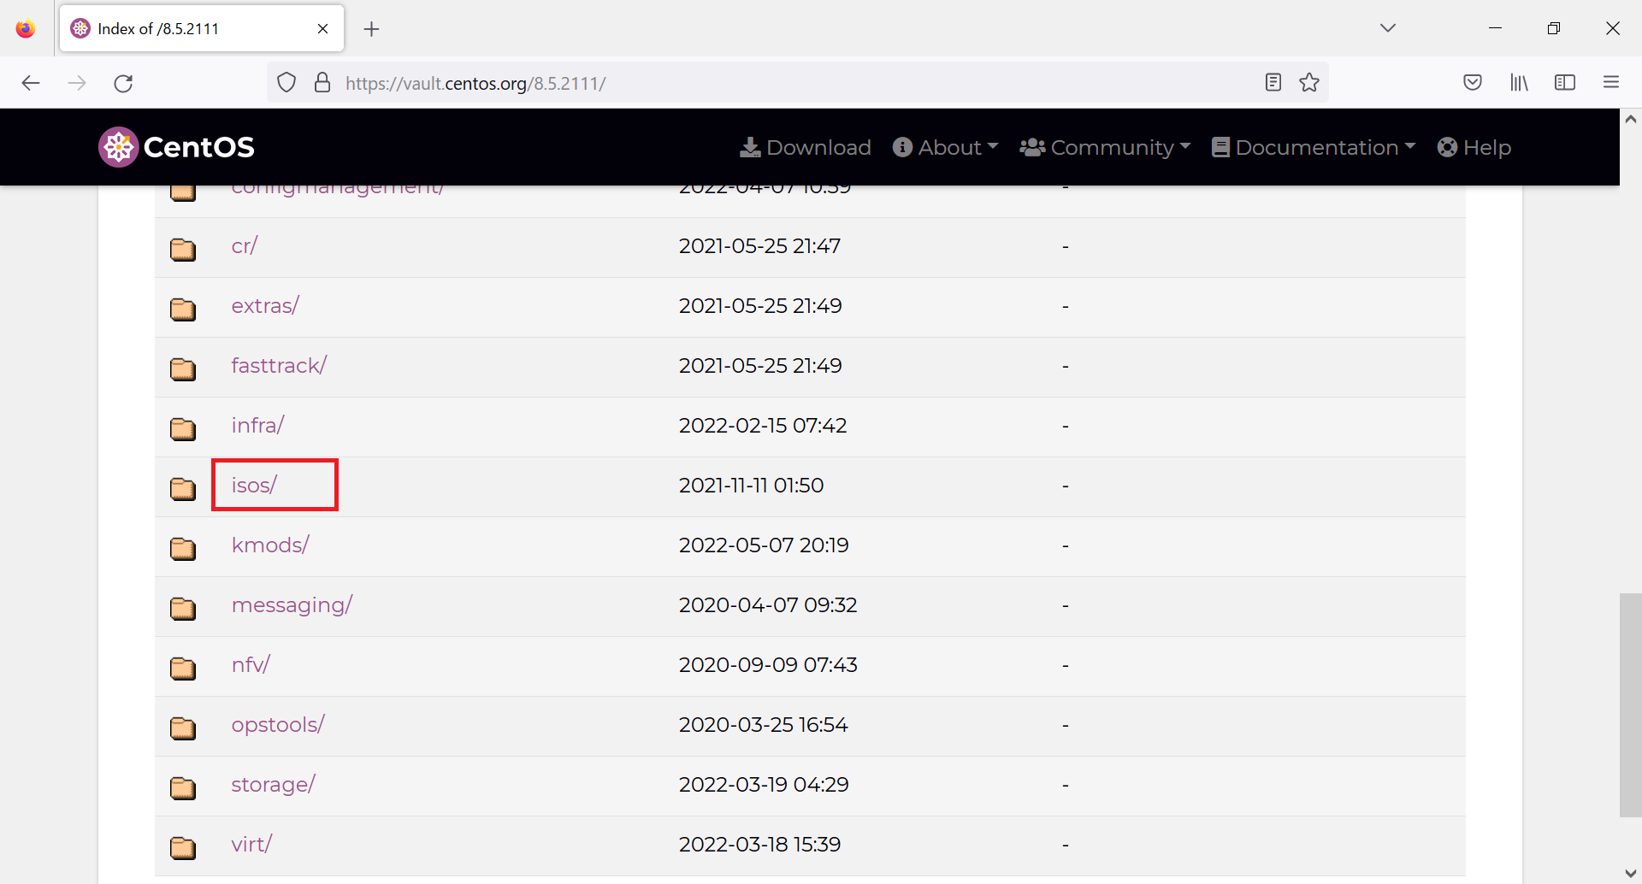
Task: Open the nfv/ directory link
Action: (251, 665)
